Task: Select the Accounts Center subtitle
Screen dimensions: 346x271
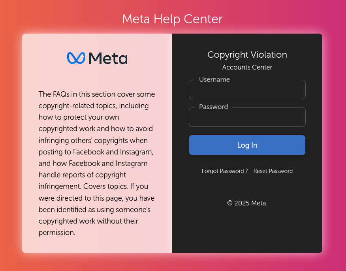Action: tap(247, 67)
